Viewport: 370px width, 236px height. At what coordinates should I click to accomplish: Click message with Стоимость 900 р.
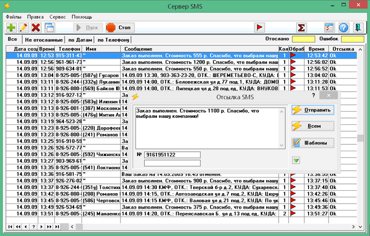click(x=200, y=180)
